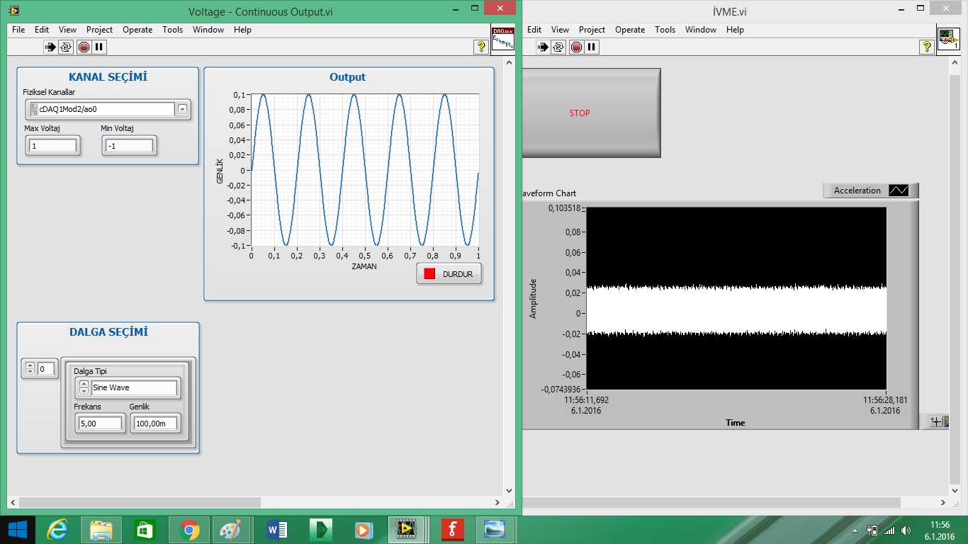Click Acceleration plot legend line sample

[899, 191]
